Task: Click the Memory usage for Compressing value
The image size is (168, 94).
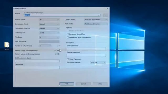Action: tap(56, 51)
